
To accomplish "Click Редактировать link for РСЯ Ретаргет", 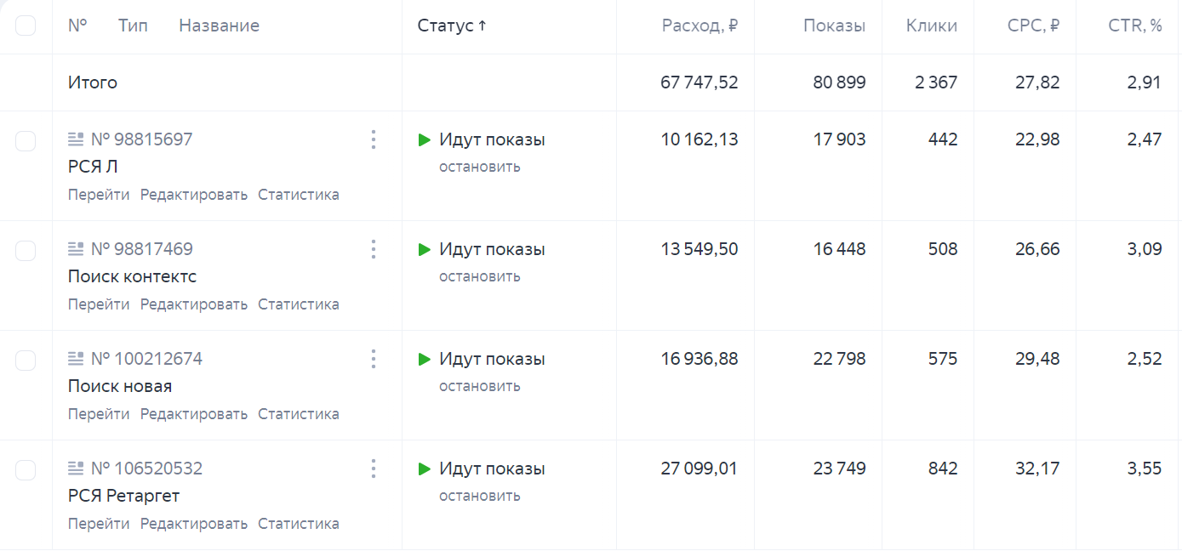I will (x=193, y=524).
